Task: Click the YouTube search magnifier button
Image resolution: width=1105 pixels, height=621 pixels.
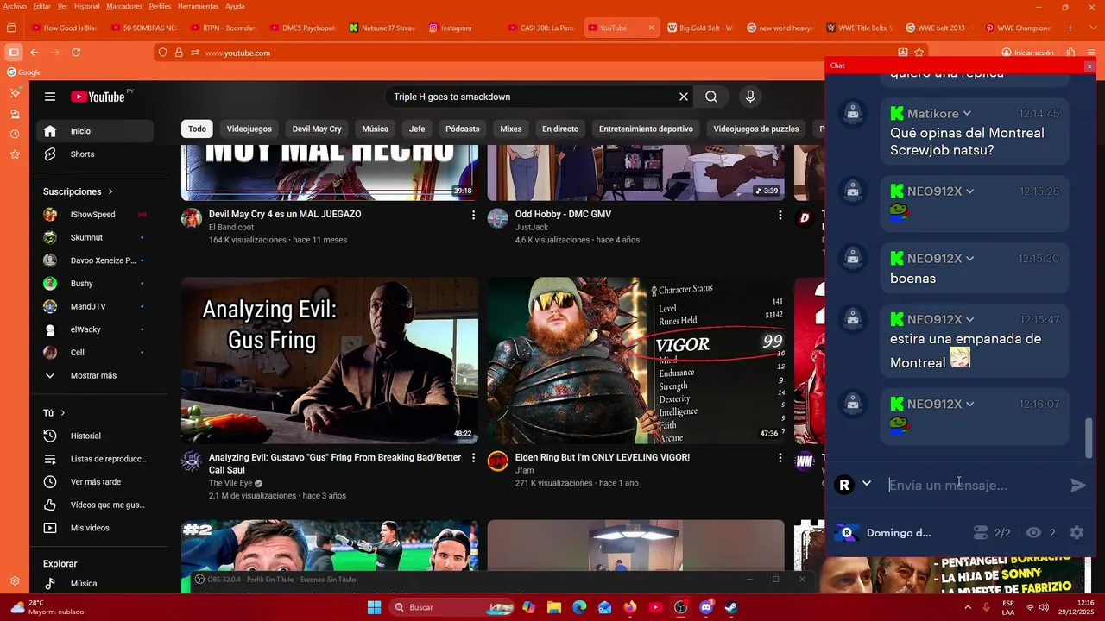Action: point(711,97)
